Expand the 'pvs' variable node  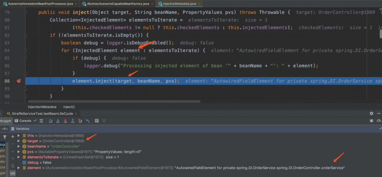pyautogui.click(x=19, y=152)
